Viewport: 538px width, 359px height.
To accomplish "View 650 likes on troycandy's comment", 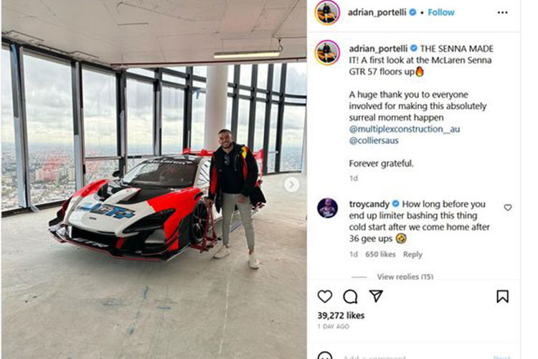I will pos(380,255).
